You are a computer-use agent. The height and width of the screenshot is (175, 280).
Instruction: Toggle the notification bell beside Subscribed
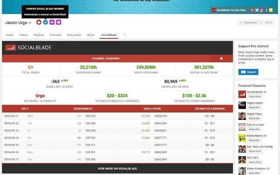pyautogui.click(x=261, y=22)
